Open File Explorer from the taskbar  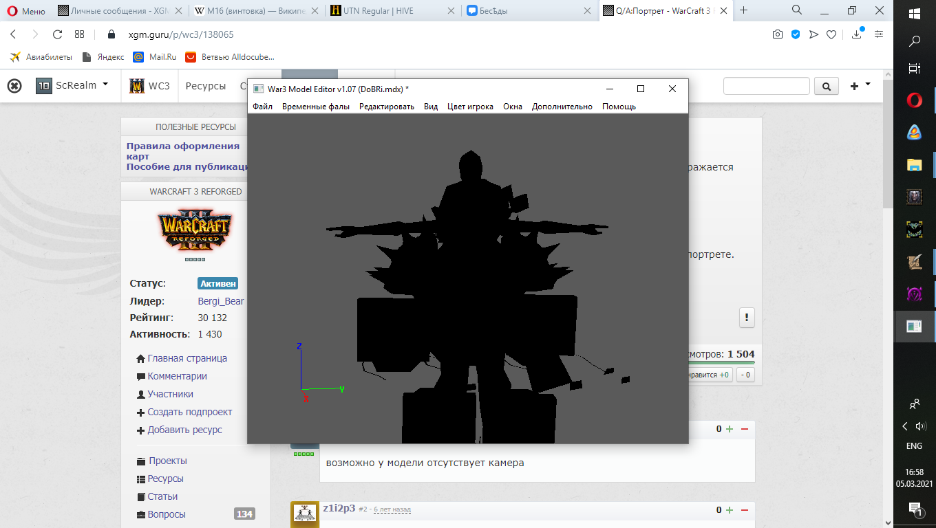[915, 164]
